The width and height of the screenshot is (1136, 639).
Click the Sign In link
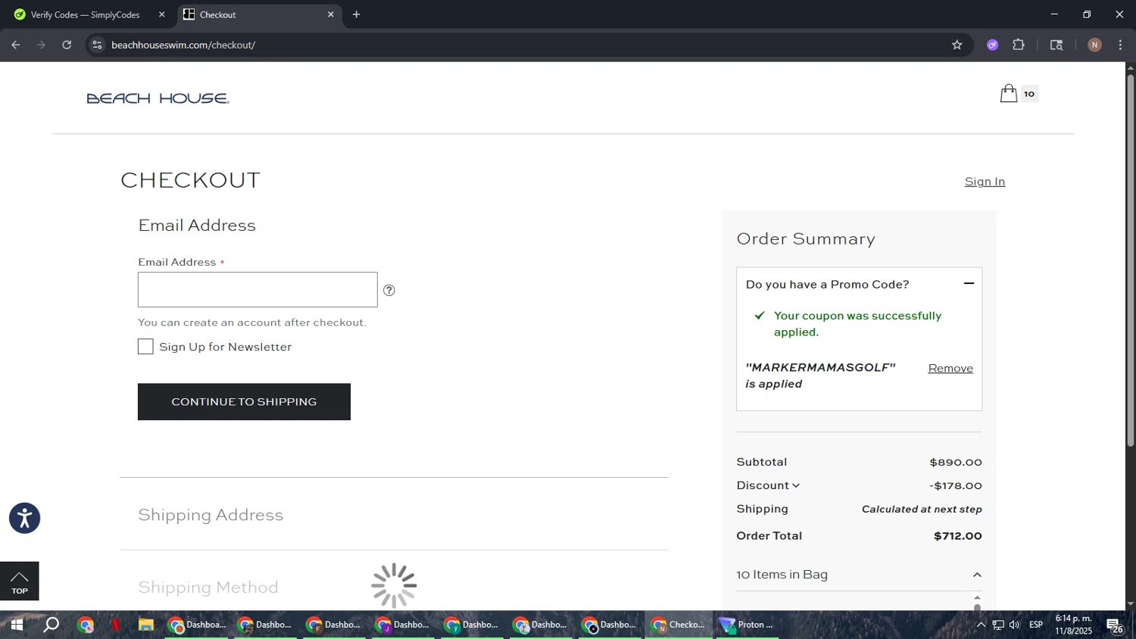pyautogui.click(x=985, y=182)
